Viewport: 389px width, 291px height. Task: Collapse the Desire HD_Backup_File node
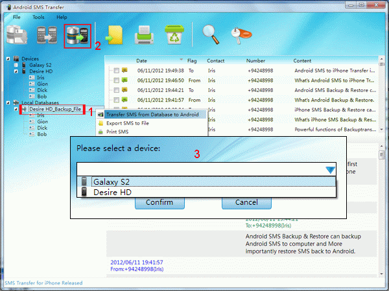[16, 109]
